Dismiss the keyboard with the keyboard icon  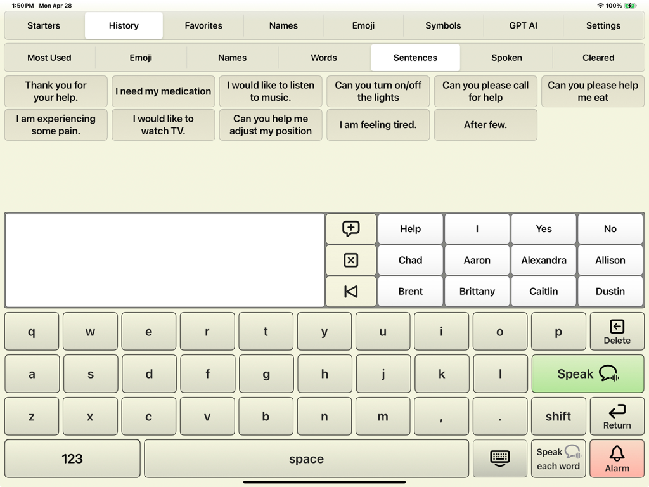[499, 458]
